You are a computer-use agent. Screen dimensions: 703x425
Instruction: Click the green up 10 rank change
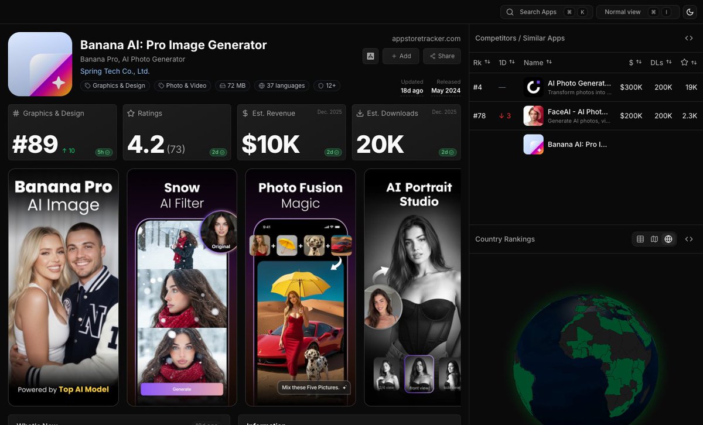[x=69, y=151]
